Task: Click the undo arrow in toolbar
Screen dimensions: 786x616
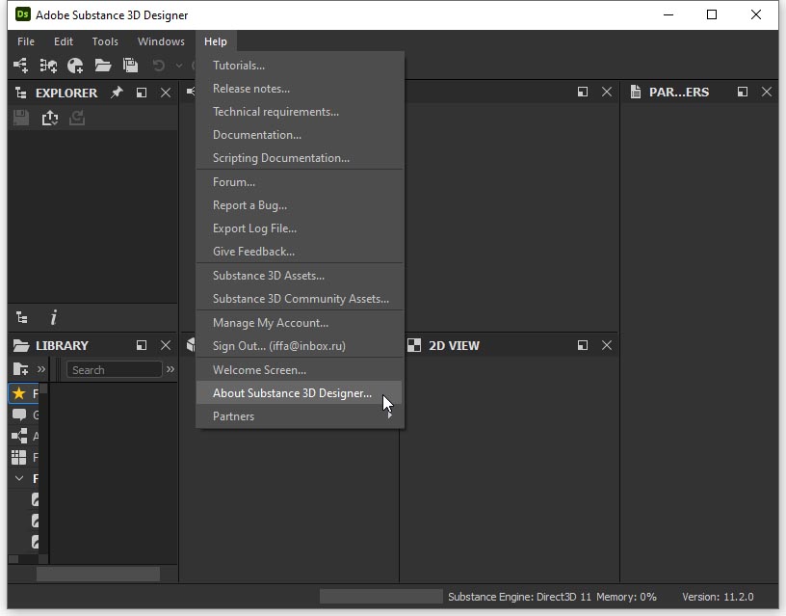Action: click(x=158, y=66)
